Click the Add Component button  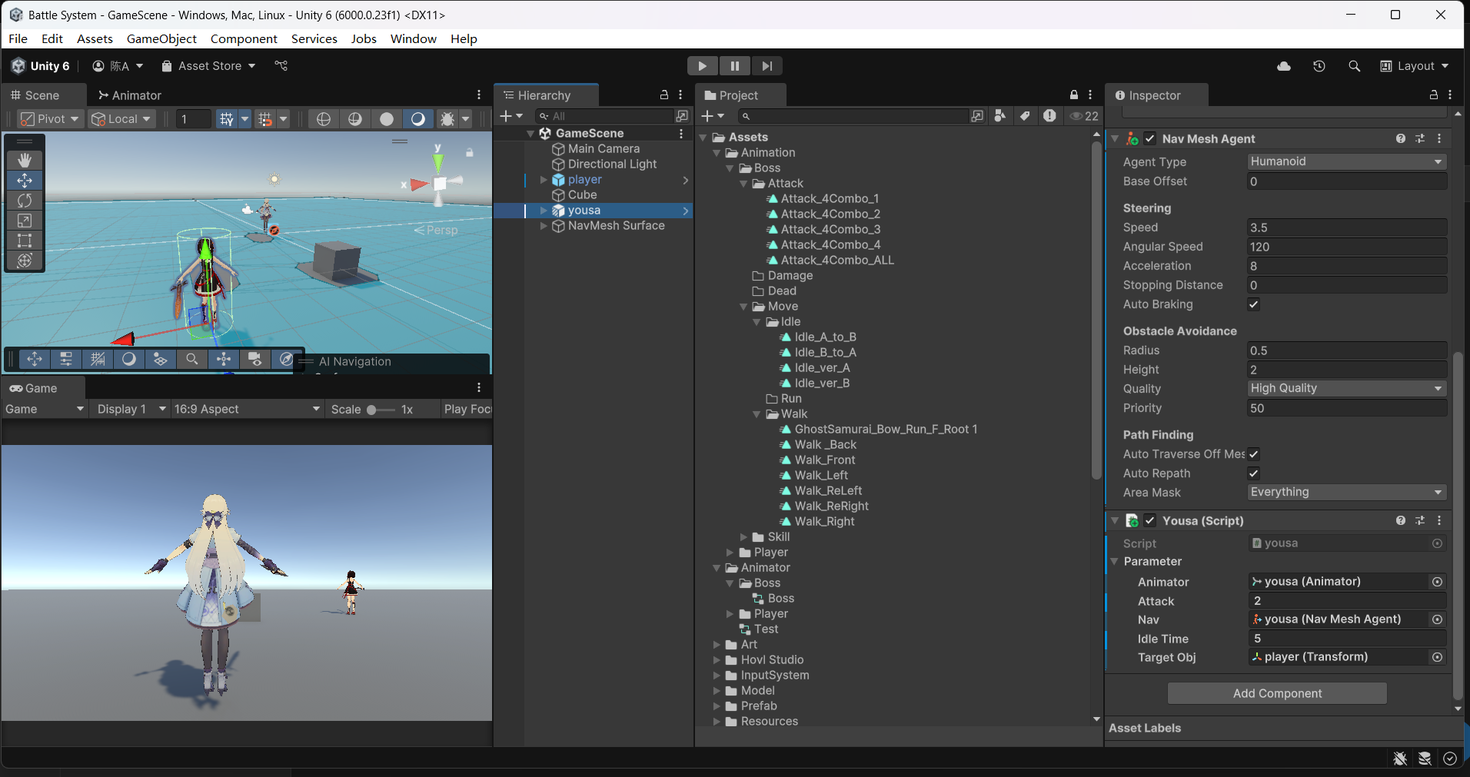pyautogui.click(x=1277, y=693)
